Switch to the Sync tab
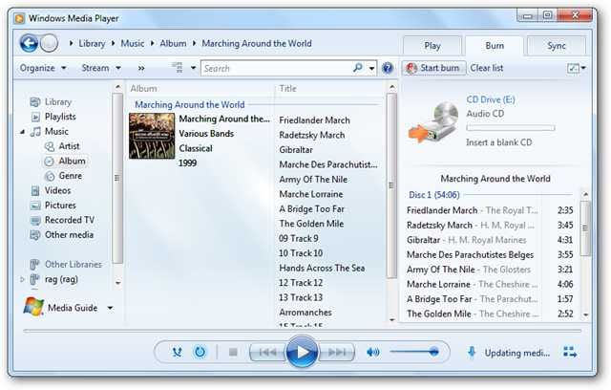 point(556,46)
